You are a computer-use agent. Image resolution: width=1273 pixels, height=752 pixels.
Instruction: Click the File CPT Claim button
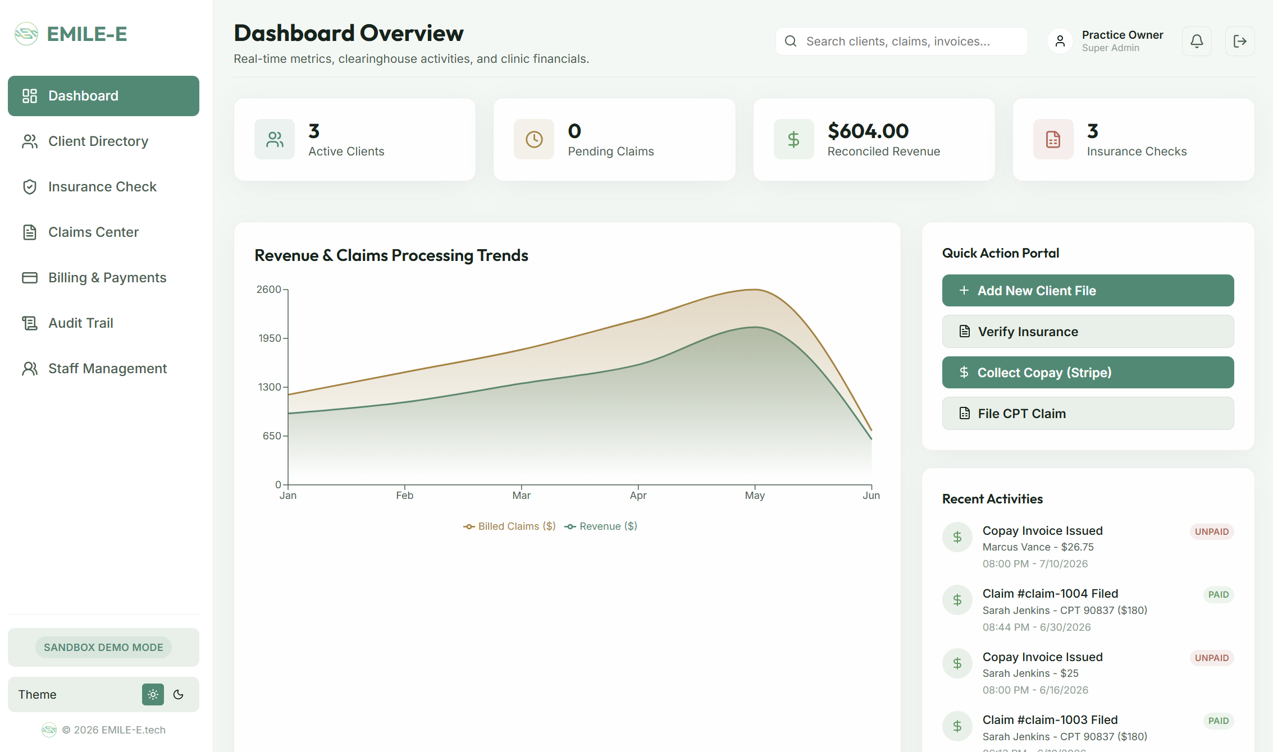point(1088,414)
